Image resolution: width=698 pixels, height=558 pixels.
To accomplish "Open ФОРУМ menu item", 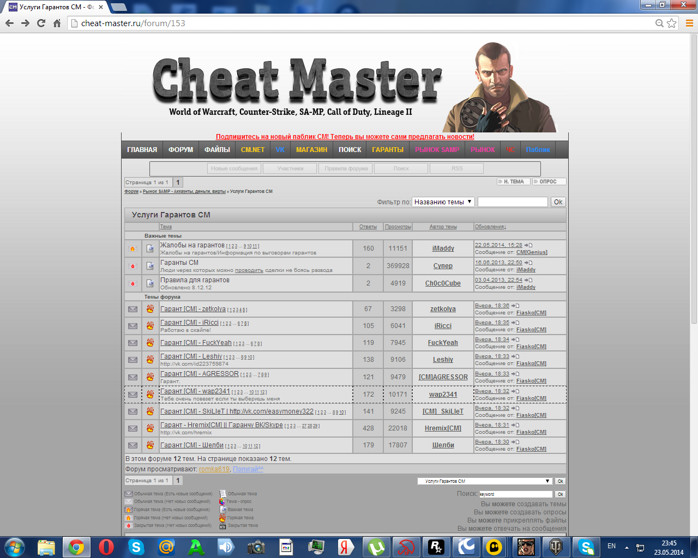I will coord(180,150).
